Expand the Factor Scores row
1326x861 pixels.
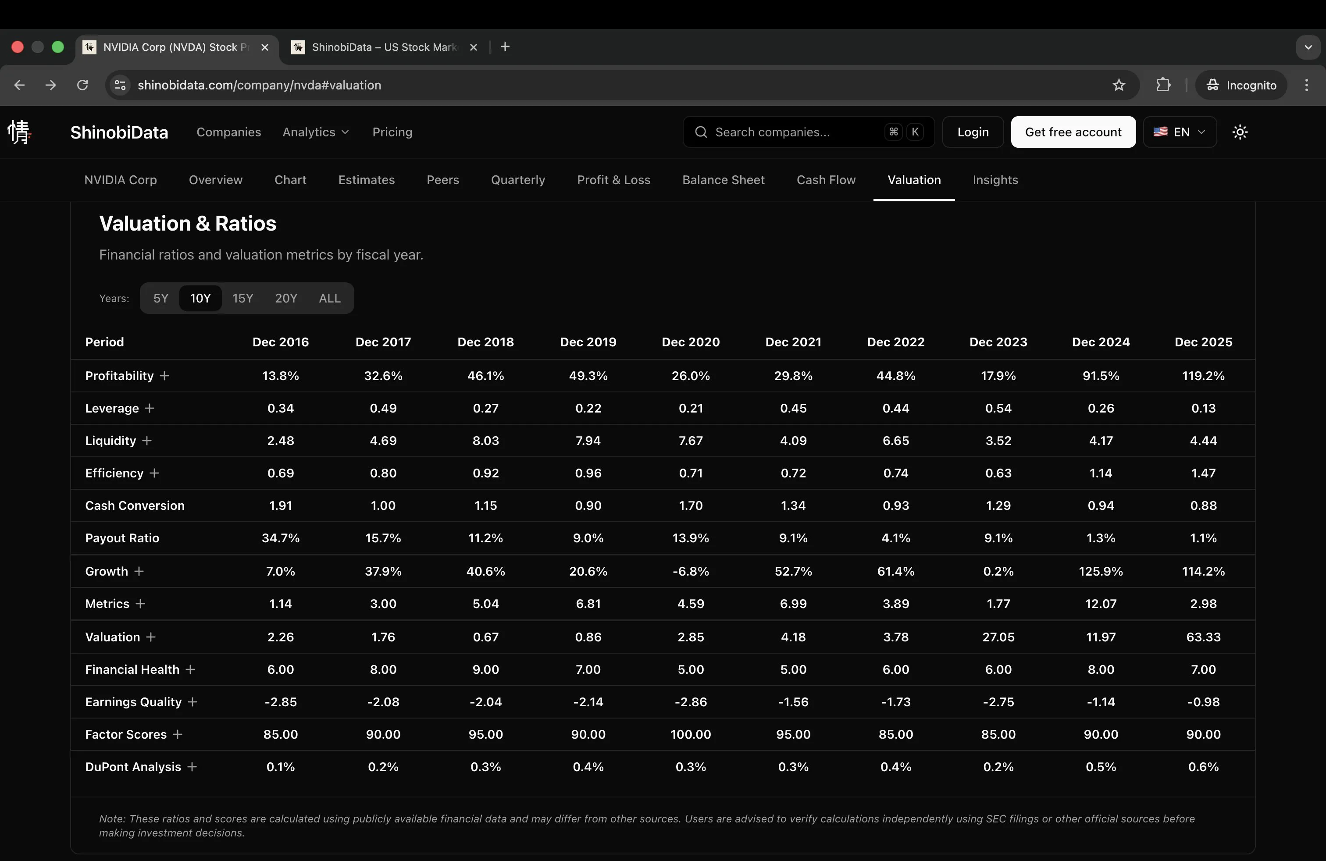coord(178,735)
